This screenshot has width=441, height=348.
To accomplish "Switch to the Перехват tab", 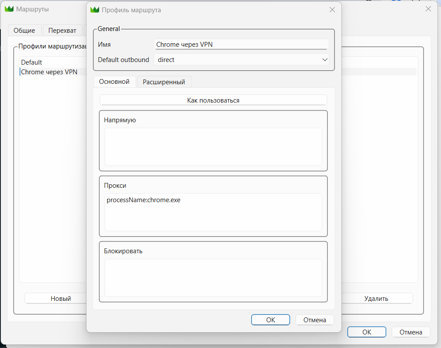I will click(62, 31).
